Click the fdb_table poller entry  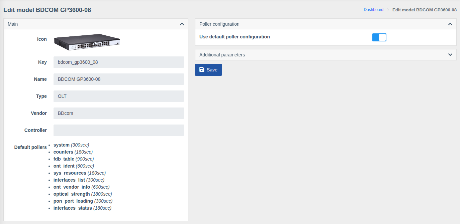(x=74, y=159)
